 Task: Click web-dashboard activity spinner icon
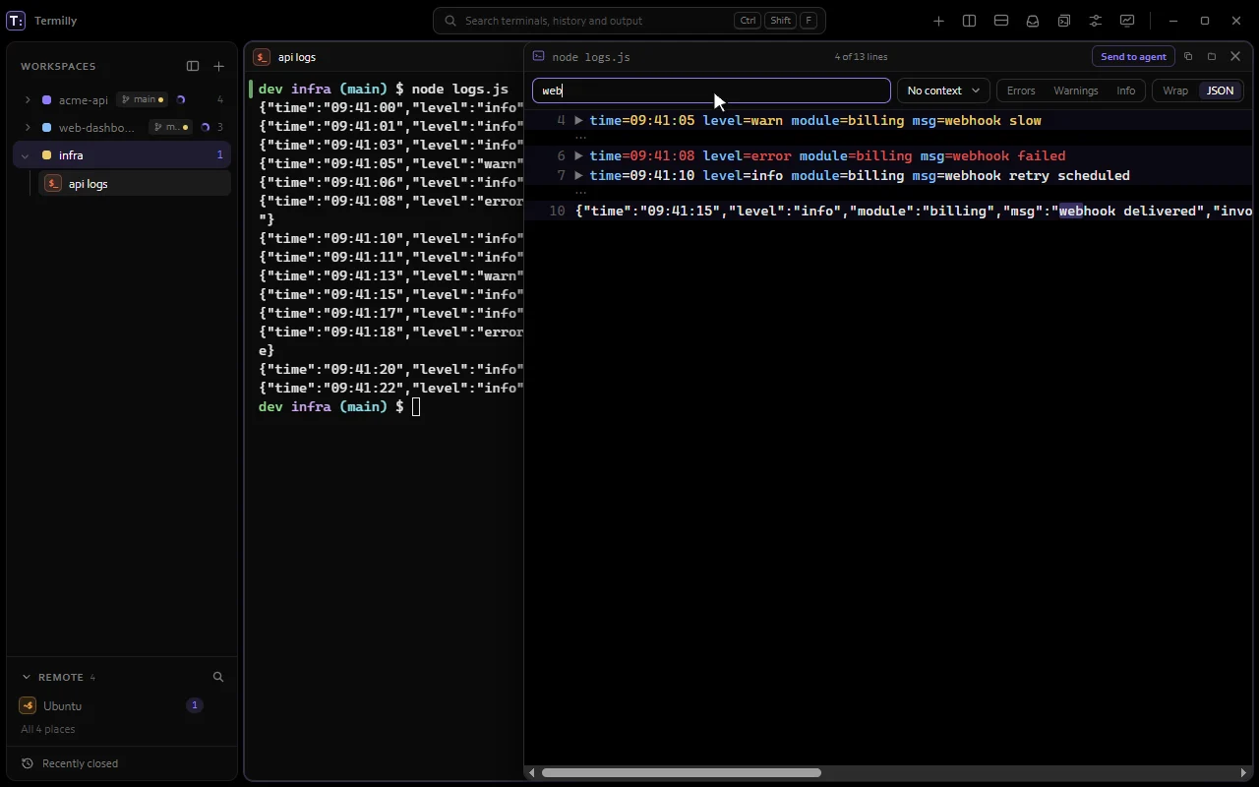[x=205, y=127]
